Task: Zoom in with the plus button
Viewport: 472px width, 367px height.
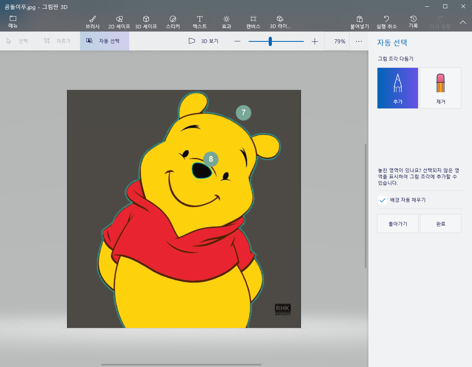Action: pyautogui.click(x=314, y=41)
